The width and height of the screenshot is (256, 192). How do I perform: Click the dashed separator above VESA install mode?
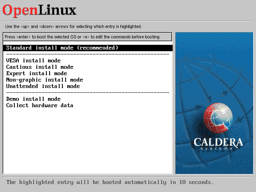point(88,54)
